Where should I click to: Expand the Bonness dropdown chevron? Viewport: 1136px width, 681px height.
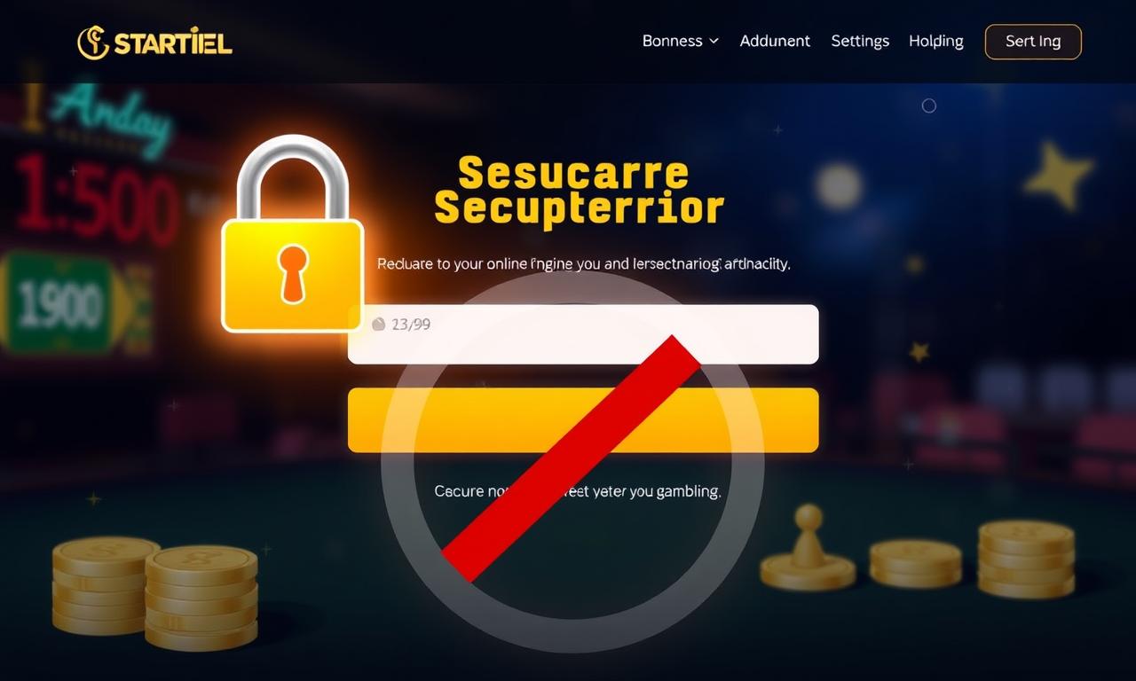(x=714, y=42)
